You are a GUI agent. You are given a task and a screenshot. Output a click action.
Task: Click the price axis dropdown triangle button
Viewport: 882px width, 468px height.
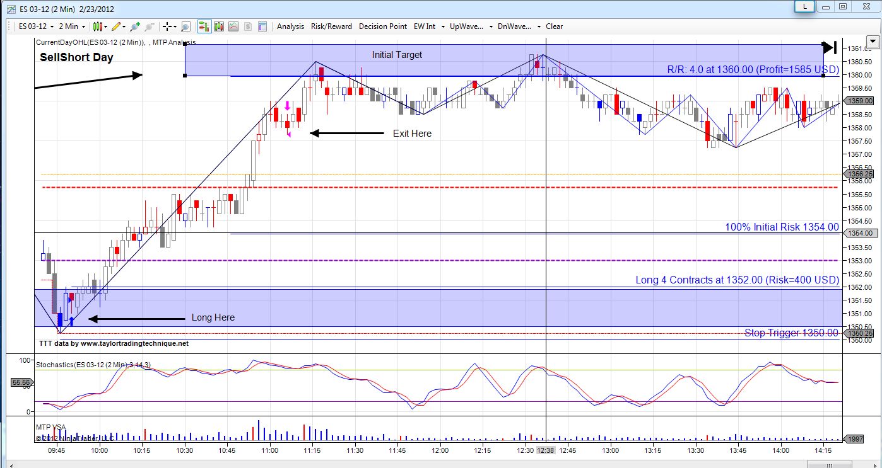(873, 42)
